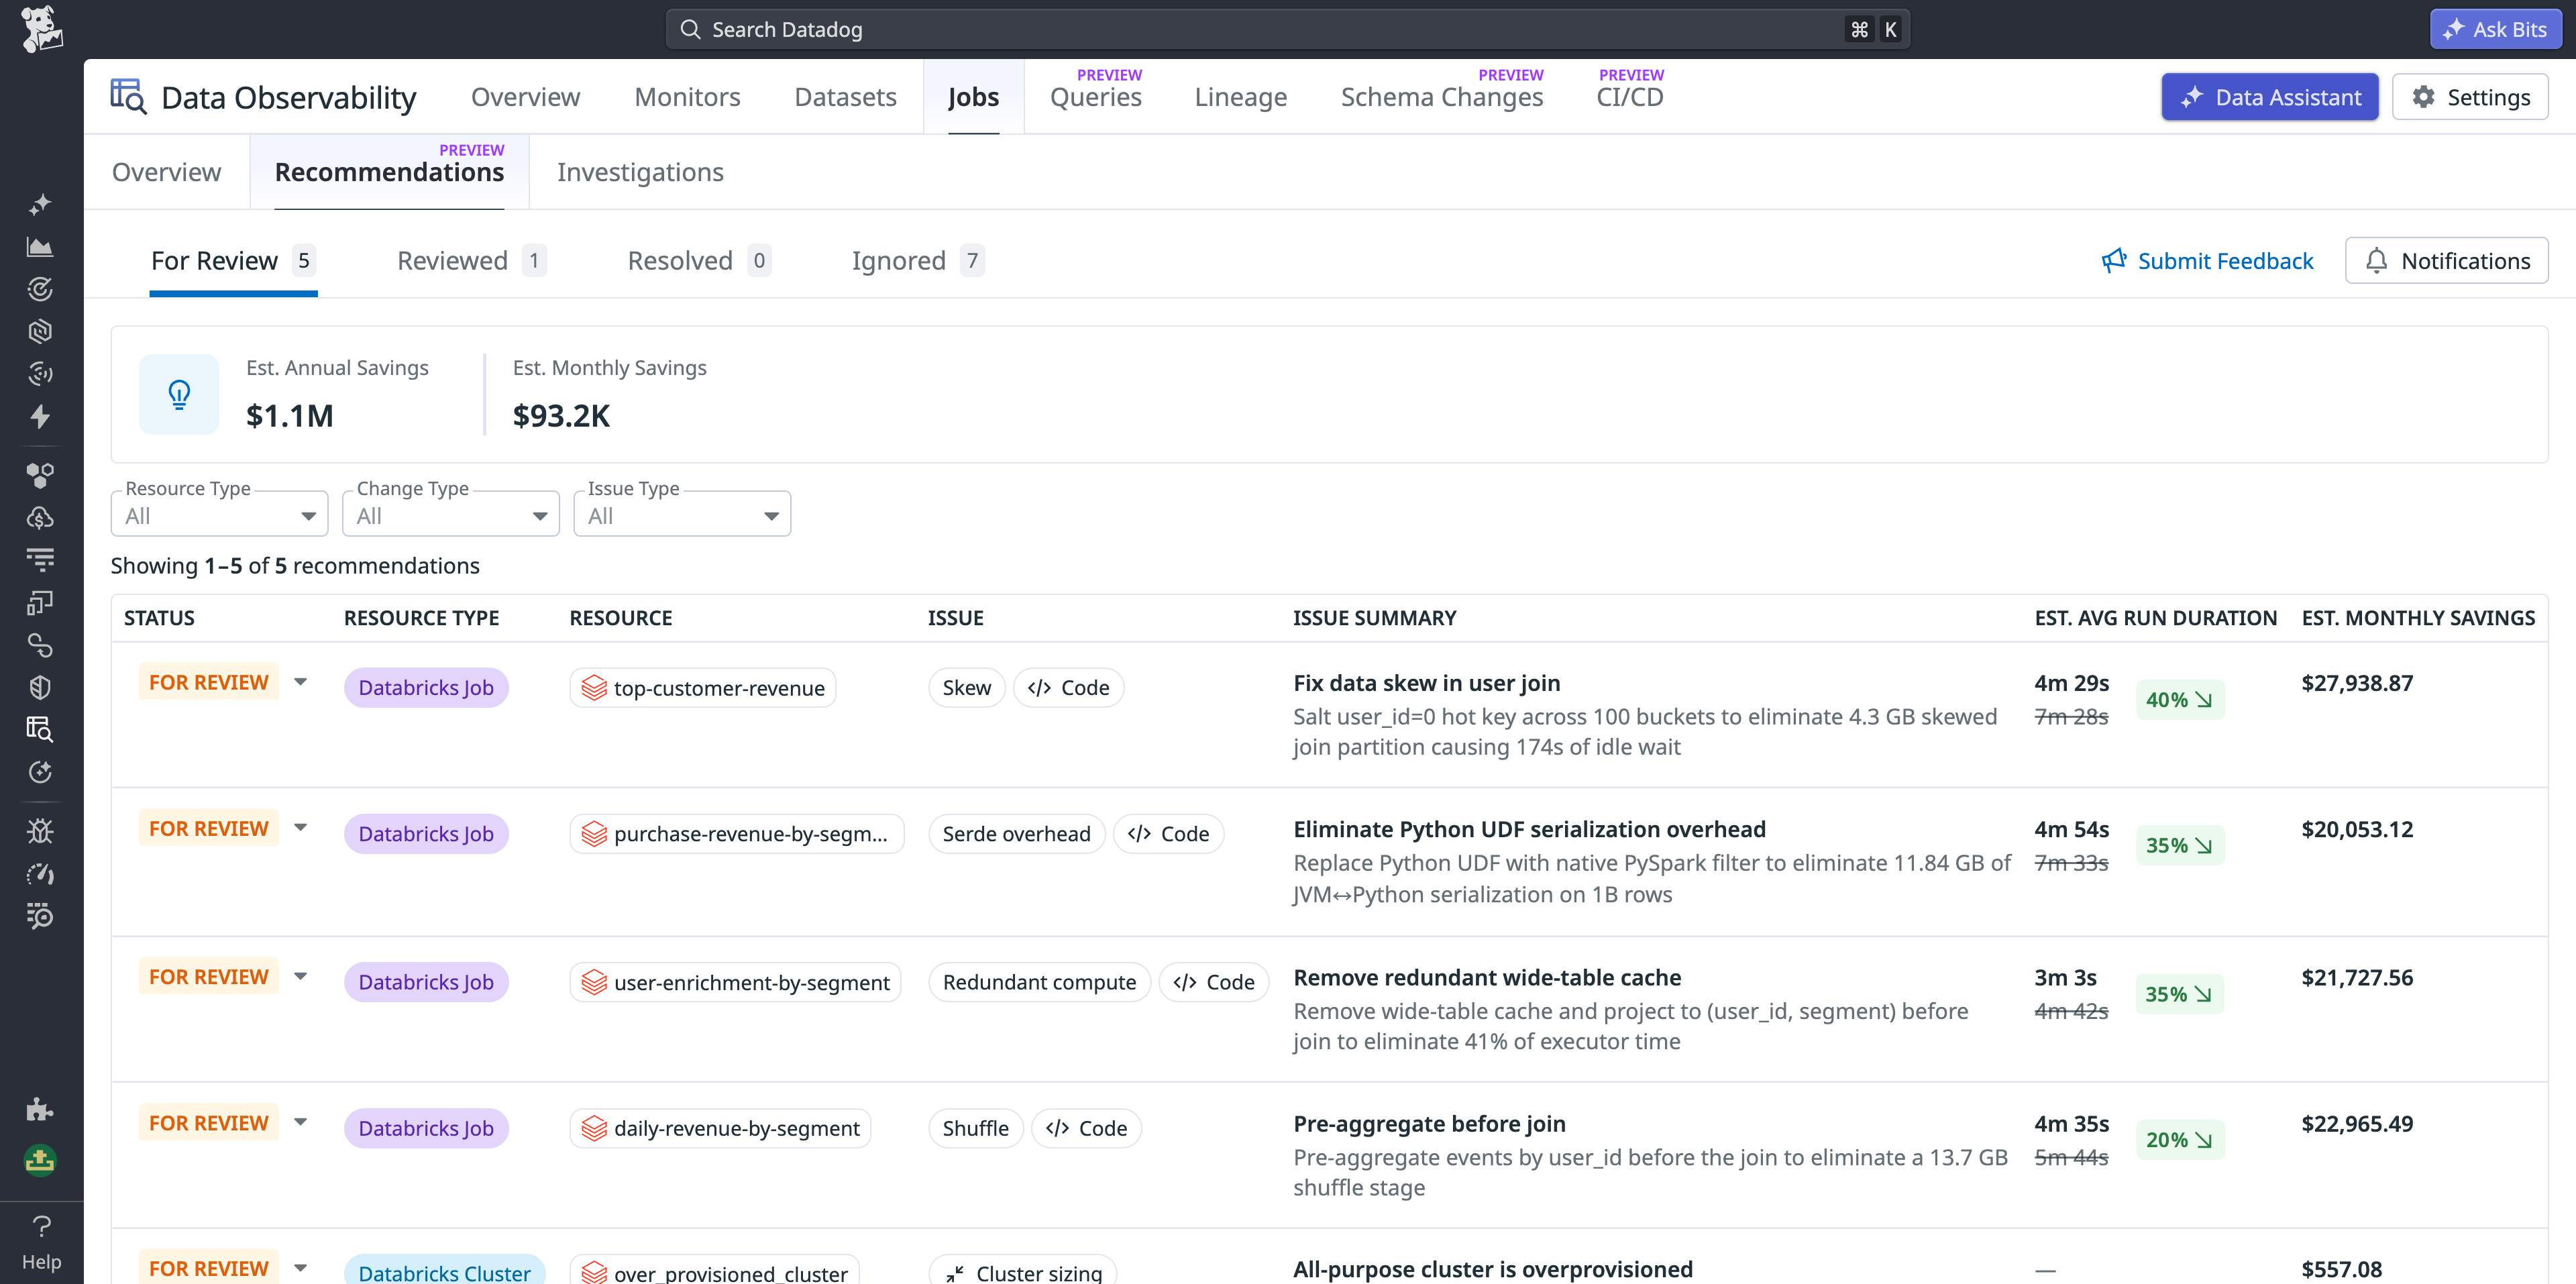This screenshot has width=2576, height=1284.
Task: Open the user-enrichment-by-segment resource
Action: click(x=735, y=982)
